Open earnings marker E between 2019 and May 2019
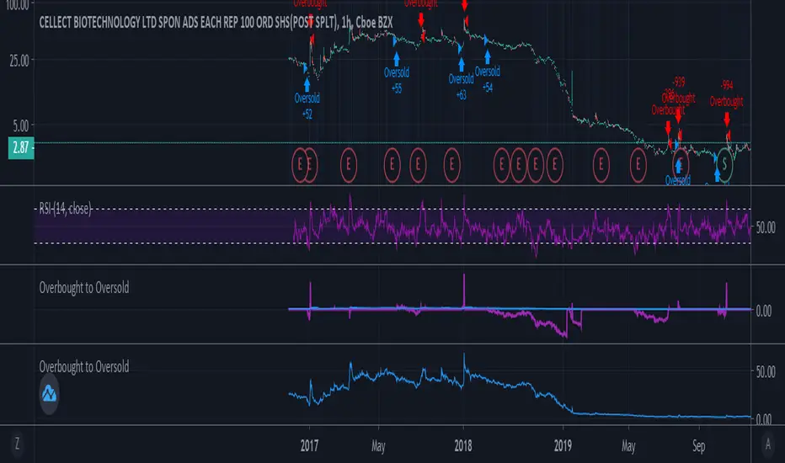The height and width of the screenshot is (463, 785). coord(601,164)
